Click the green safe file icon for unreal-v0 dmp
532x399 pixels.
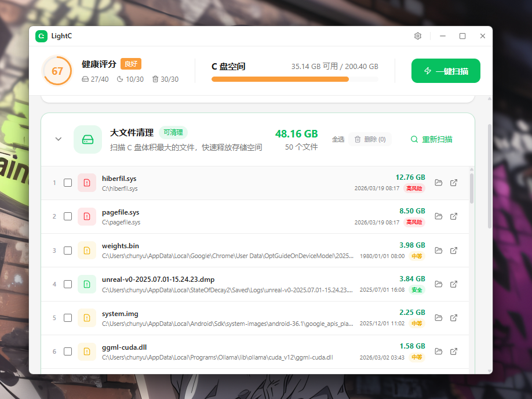(x=87, y=284)
